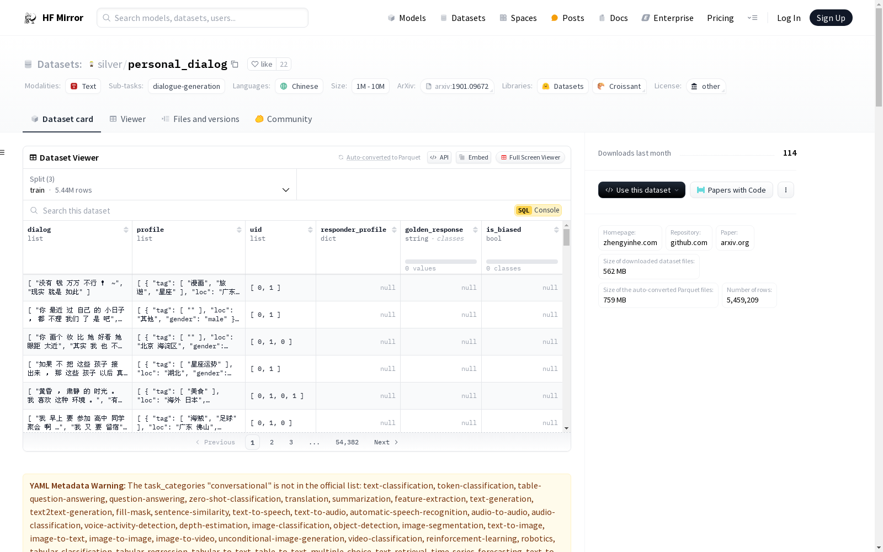Click the page vertical scrollbar thumb

[x=879, y=57]
